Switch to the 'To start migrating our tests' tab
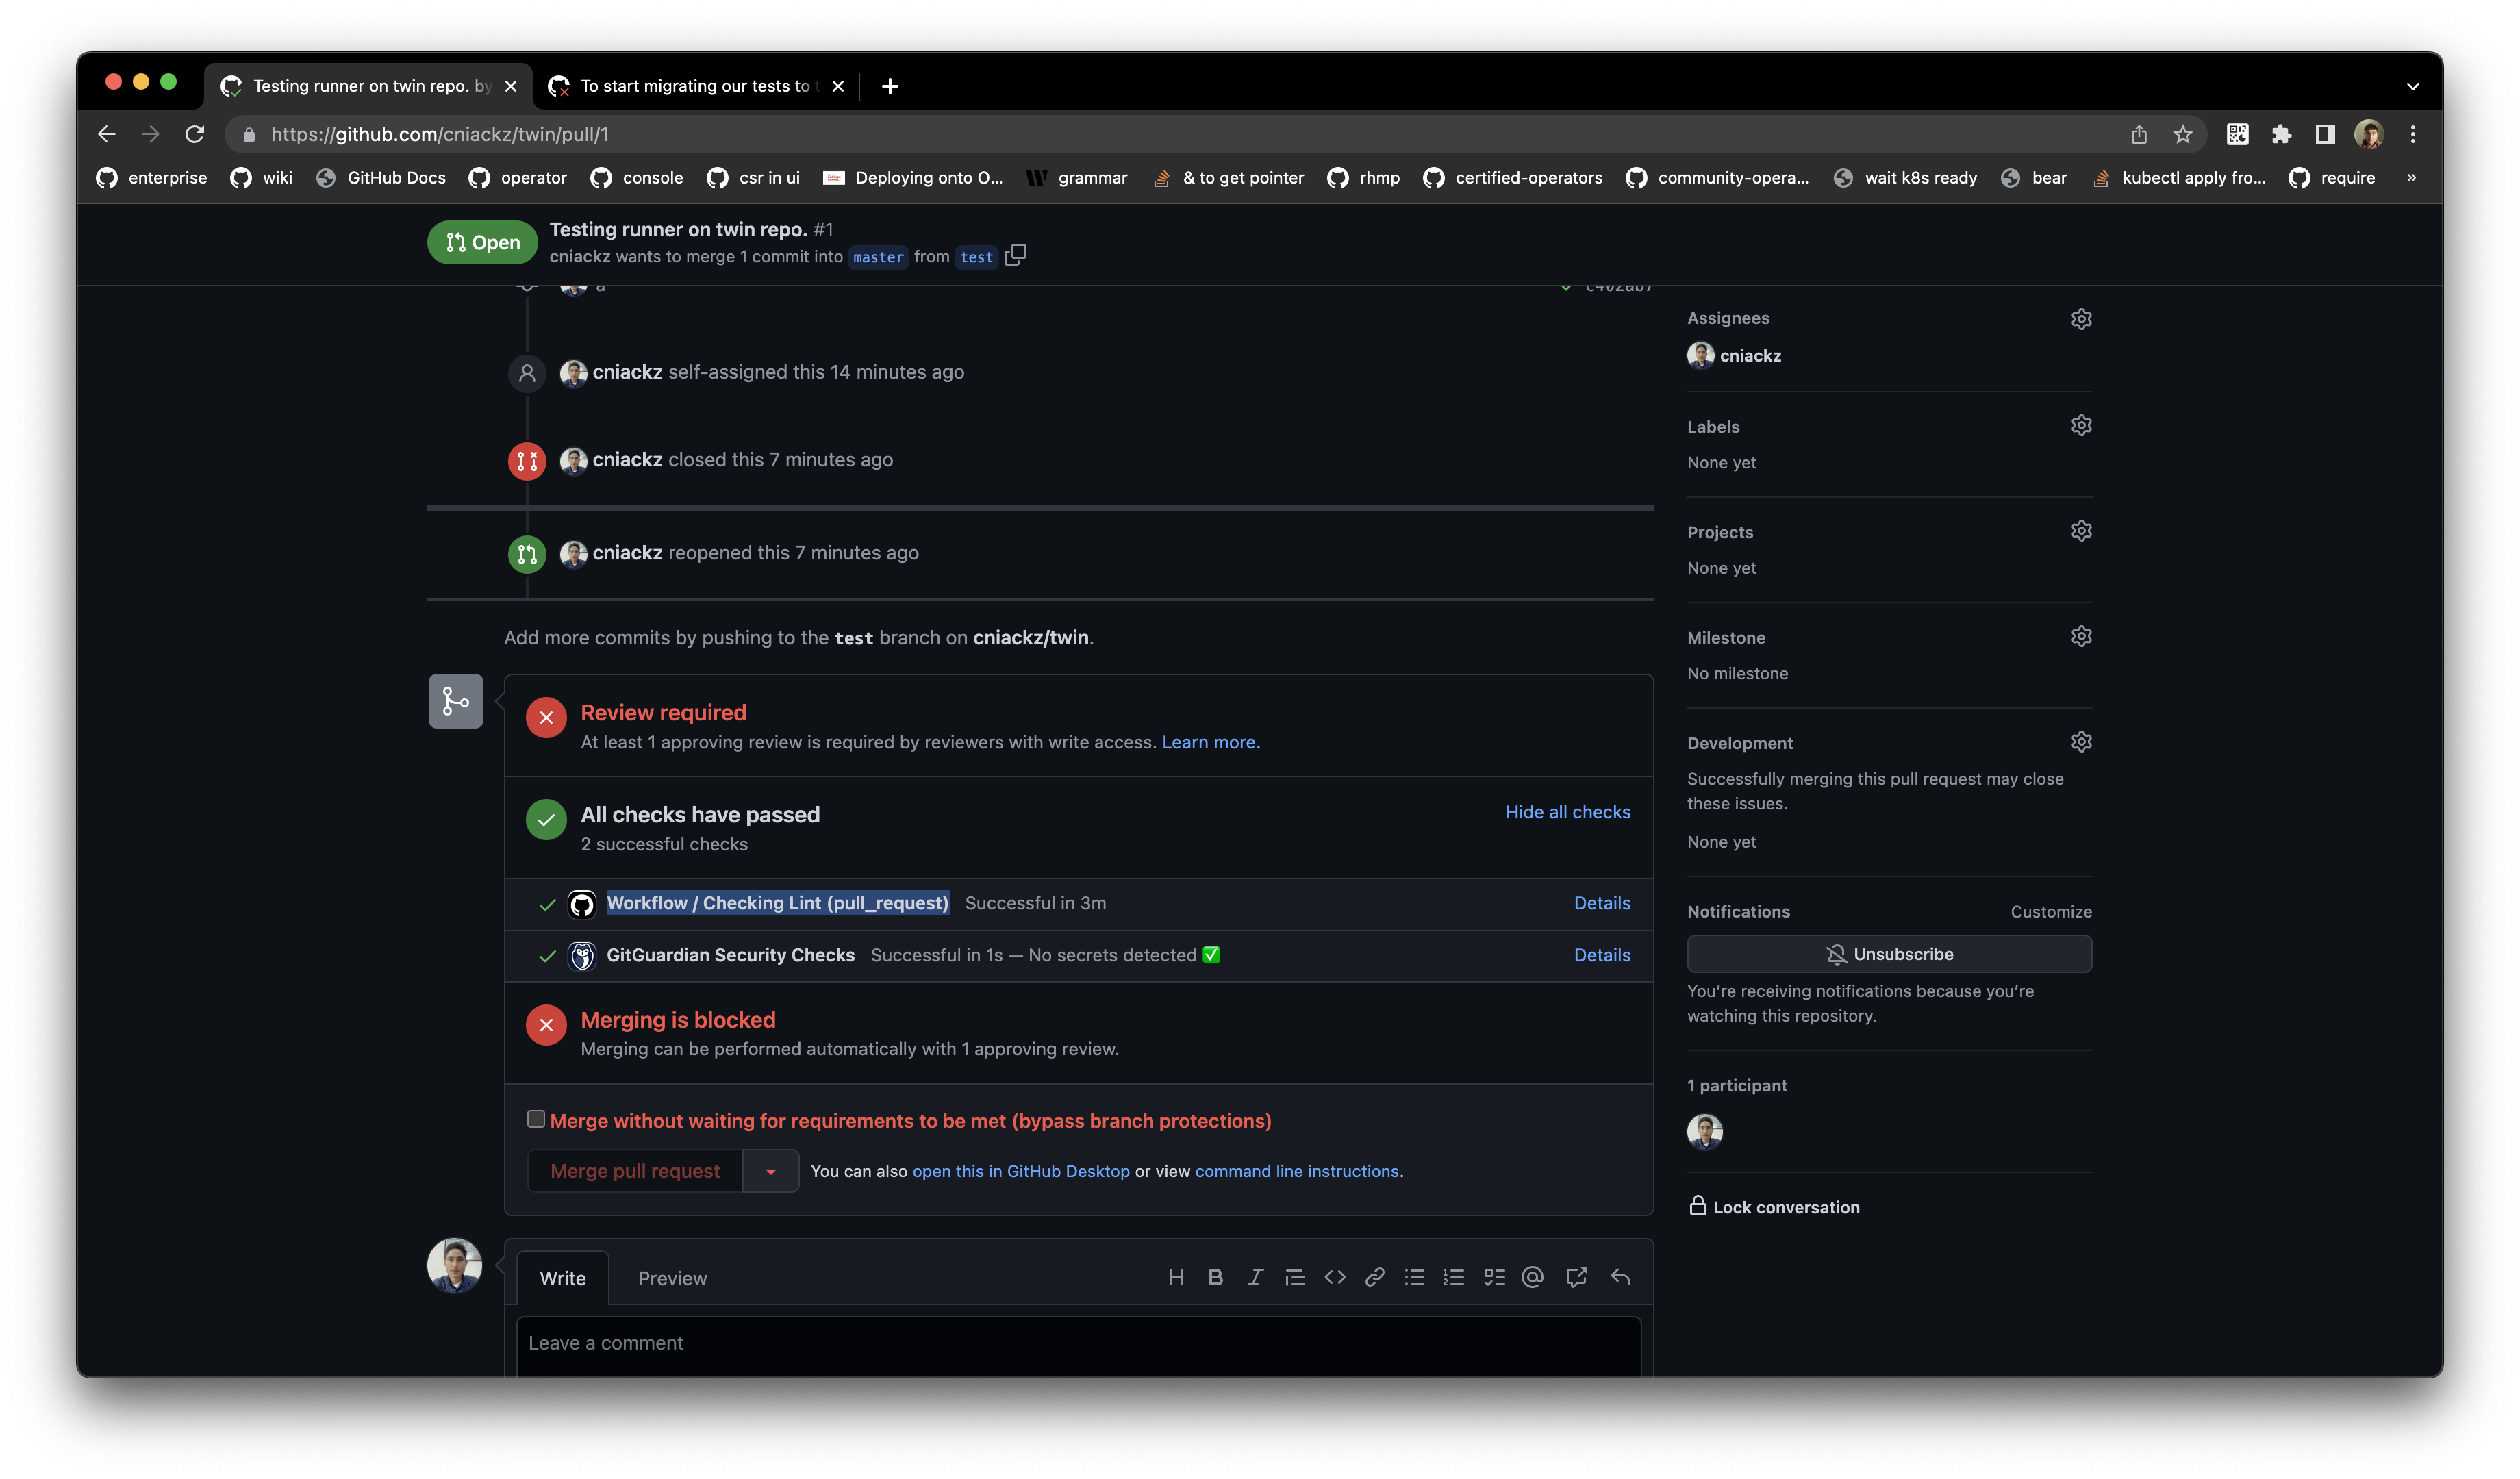 pyautogui.click(x=694, y=86)
